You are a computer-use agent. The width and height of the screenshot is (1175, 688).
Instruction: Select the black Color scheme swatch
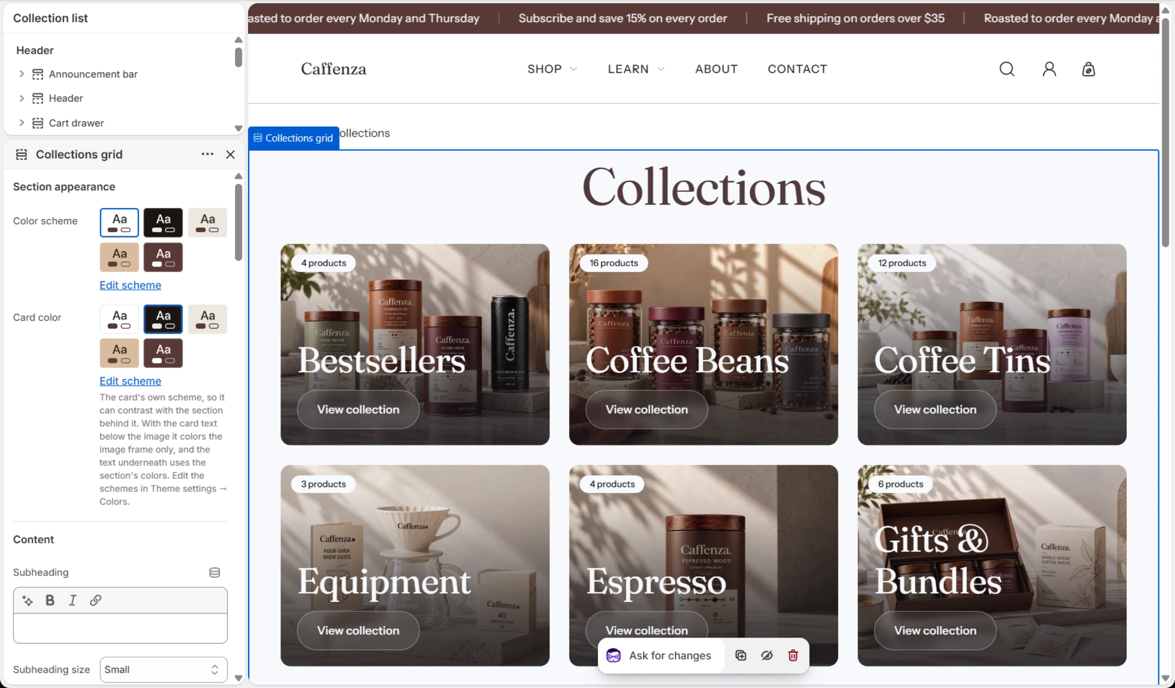(163, 223)
